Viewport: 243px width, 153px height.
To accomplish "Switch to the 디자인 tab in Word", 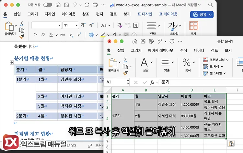I will 50,14.
